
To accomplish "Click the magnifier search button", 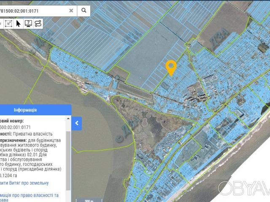I will pos(84,11).
